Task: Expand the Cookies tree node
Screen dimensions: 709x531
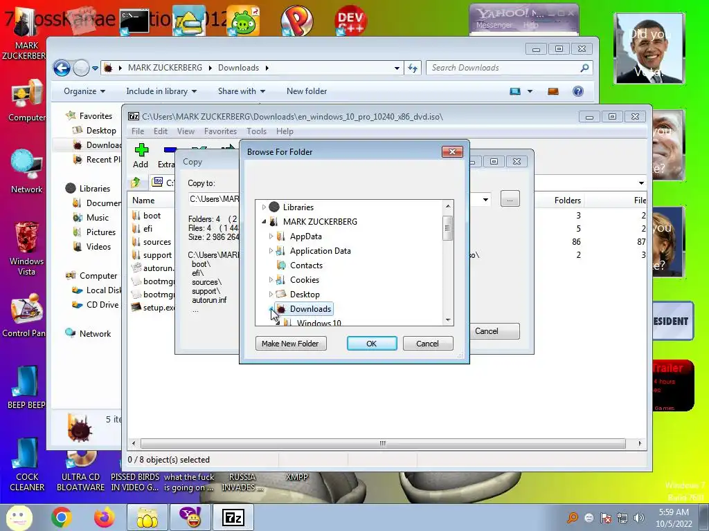Action: pyautogui.click(x=271, y=280)
